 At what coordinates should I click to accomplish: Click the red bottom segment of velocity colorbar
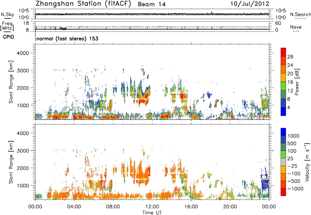pos(283,192)
